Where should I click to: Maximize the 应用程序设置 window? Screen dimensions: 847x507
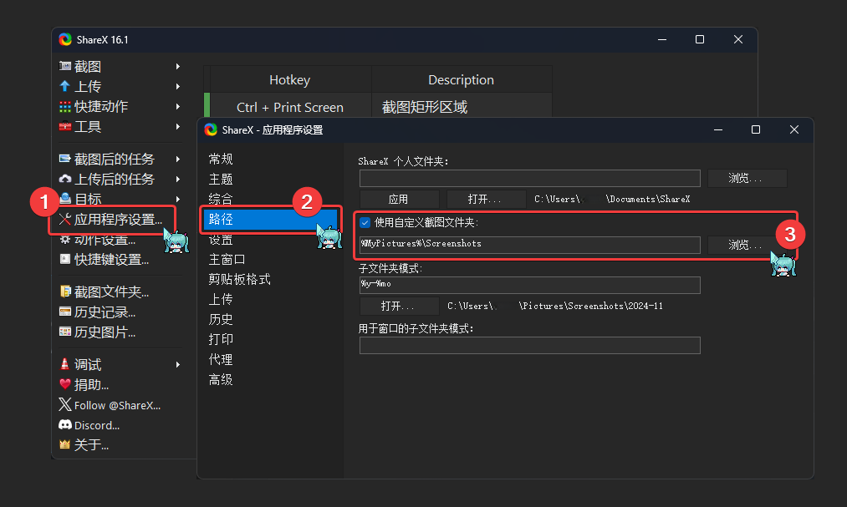756,129
